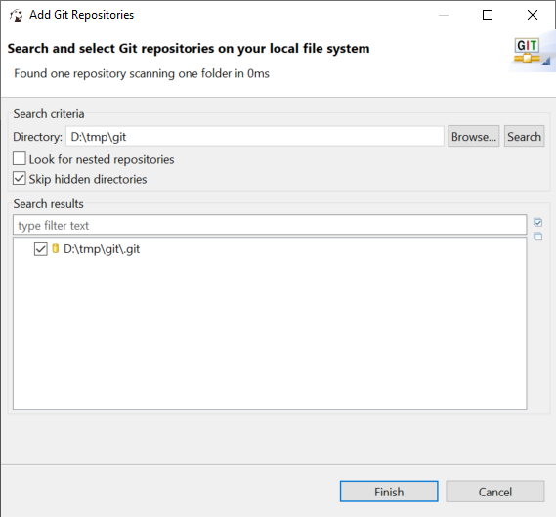Dismiss the dialog with Cancel
The image size is (556, 517).
click(495, 492)
